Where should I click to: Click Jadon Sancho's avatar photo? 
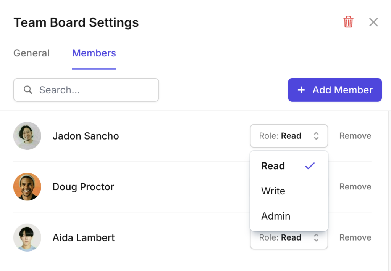[27, 136]
